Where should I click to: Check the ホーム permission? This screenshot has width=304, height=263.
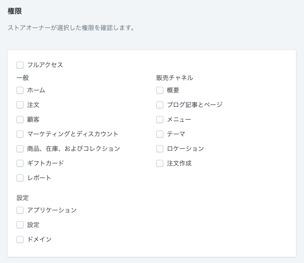20,90
